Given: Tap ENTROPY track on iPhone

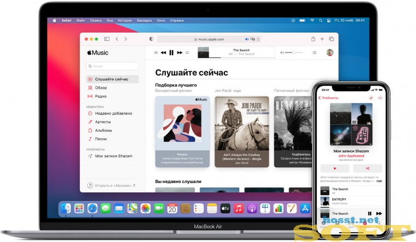Looking at the screenshot, I should pyautogui.click(x=353, y=201).
